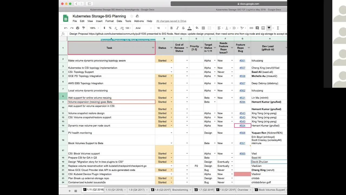Toggle bold formatting
The height and width of the screenshot is (195, 346).
[x=171, y=28]
